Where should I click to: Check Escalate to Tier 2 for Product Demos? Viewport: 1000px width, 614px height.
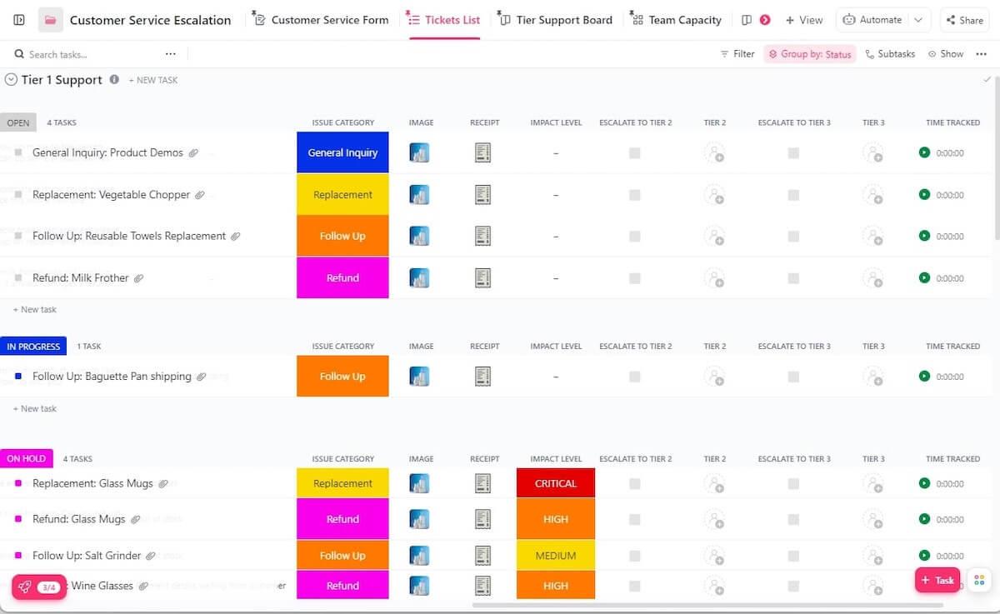pyautogui.click(x=635, y=153)
